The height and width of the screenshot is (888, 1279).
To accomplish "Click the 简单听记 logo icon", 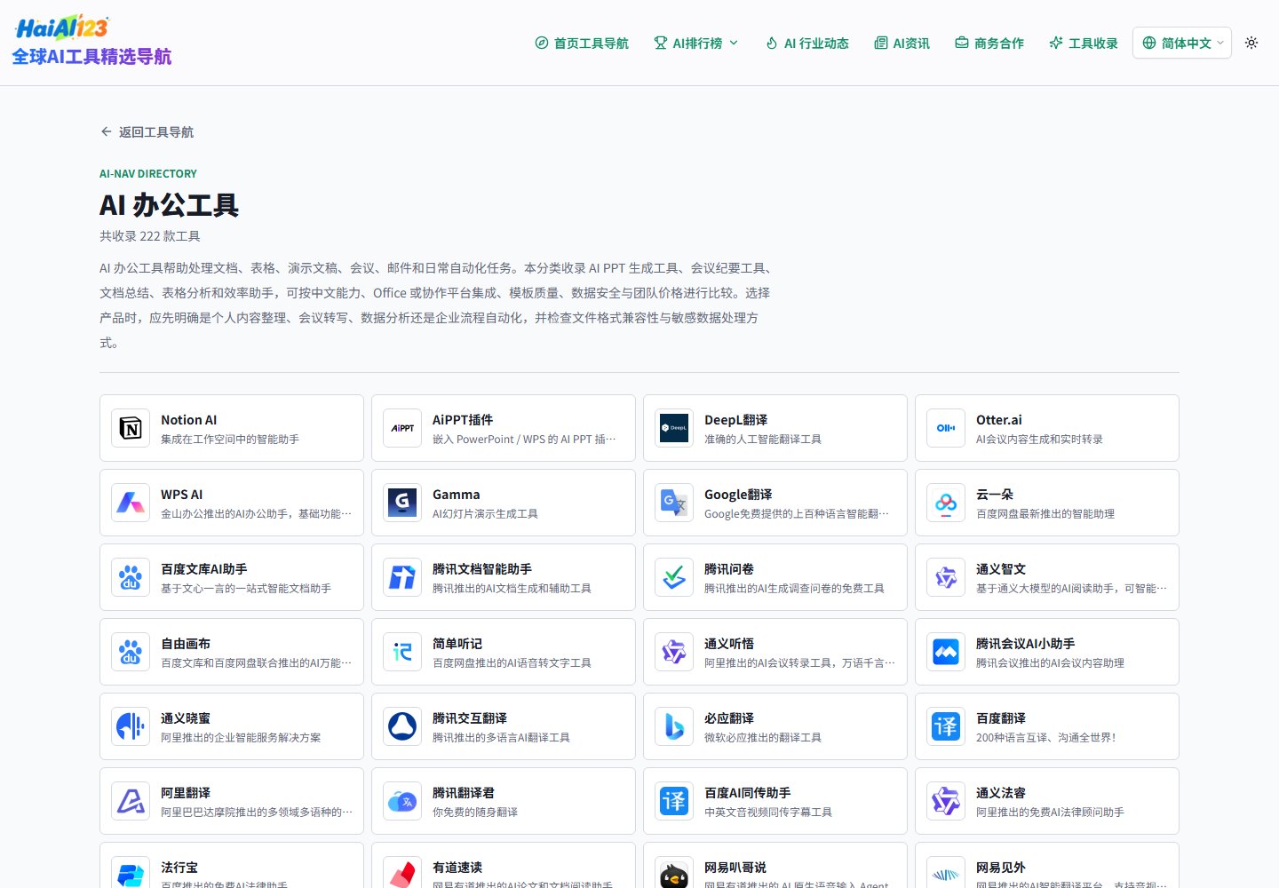I will pyautogui.click(x=402, y=652).
